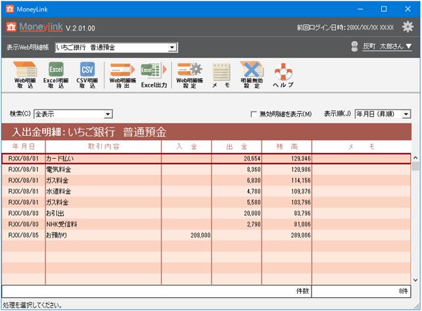422x311 pixels.
Task: Click the status bar 処理を選択してください
Action: click(x=32, y=305)
